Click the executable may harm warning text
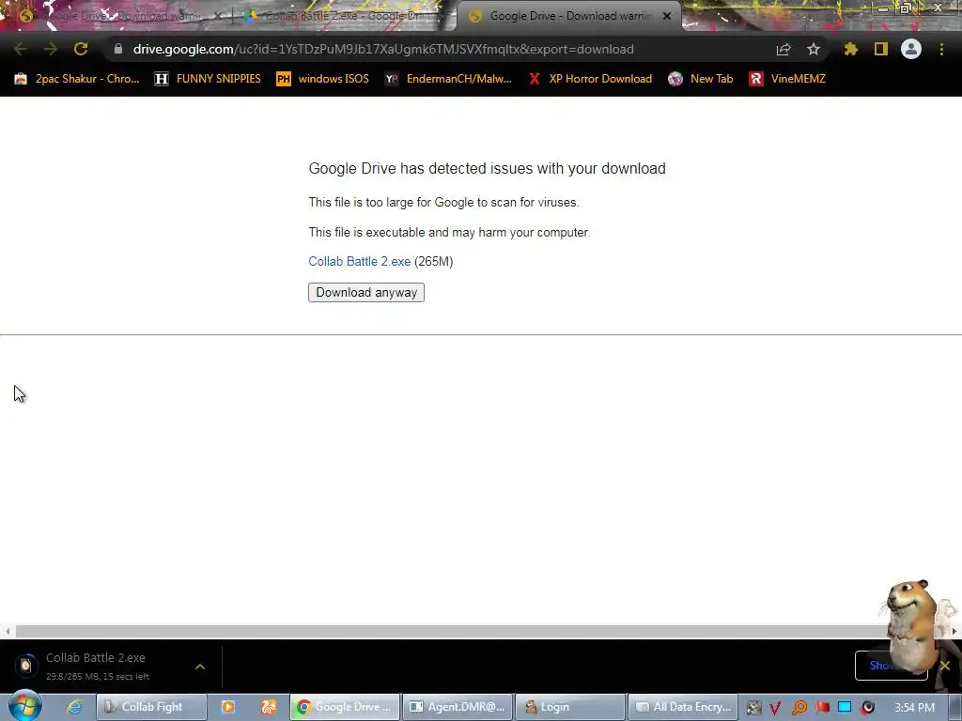 point(449,233)
